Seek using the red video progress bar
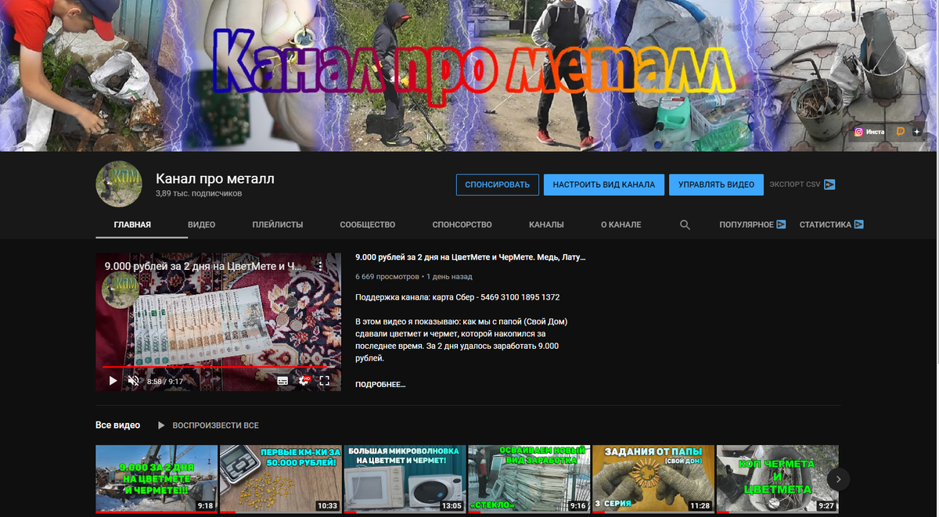This screenshot has width=939, height=517. [x=218, y=365]
